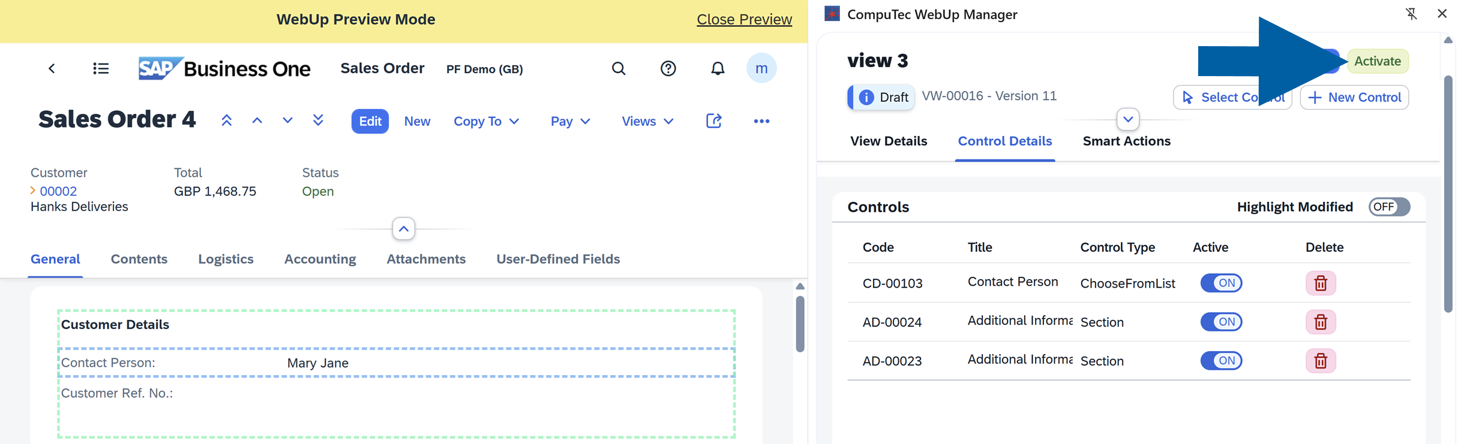Toggle Active switch for CD-00103
The width and height of the screenshot is (1464, 444).
[x=1221, y=283]
